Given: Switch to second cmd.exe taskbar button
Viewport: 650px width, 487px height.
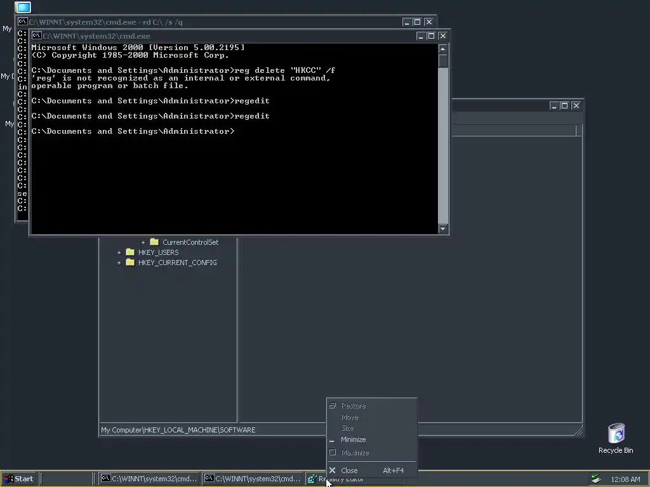Looking at the screenshot, I should [x=253, y=479].
